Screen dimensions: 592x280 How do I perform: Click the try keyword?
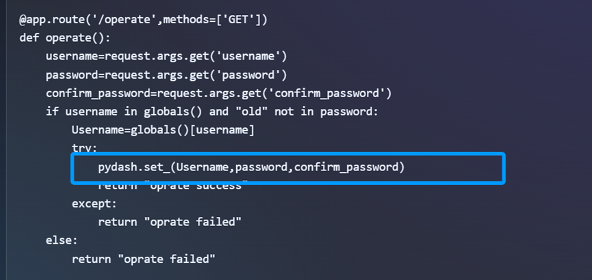tap(85, 148)
